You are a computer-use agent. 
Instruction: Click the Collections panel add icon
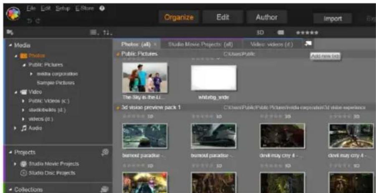pyautogui.click(x=105, y=189)
